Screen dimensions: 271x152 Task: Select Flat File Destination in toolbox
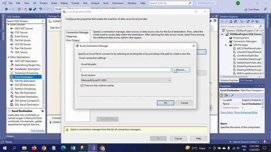click(25, 81)
